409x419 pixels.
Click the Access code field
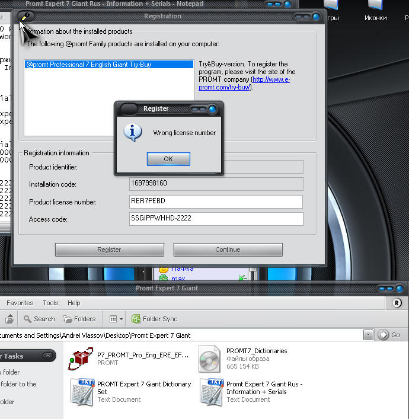click(216, 219)
